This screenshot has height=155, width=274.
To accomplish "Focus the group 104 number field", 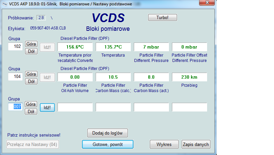I will (15, 77).
